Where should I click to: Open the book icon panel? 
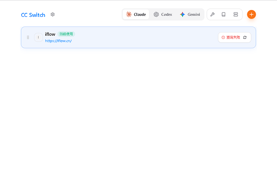pos(224,14)
